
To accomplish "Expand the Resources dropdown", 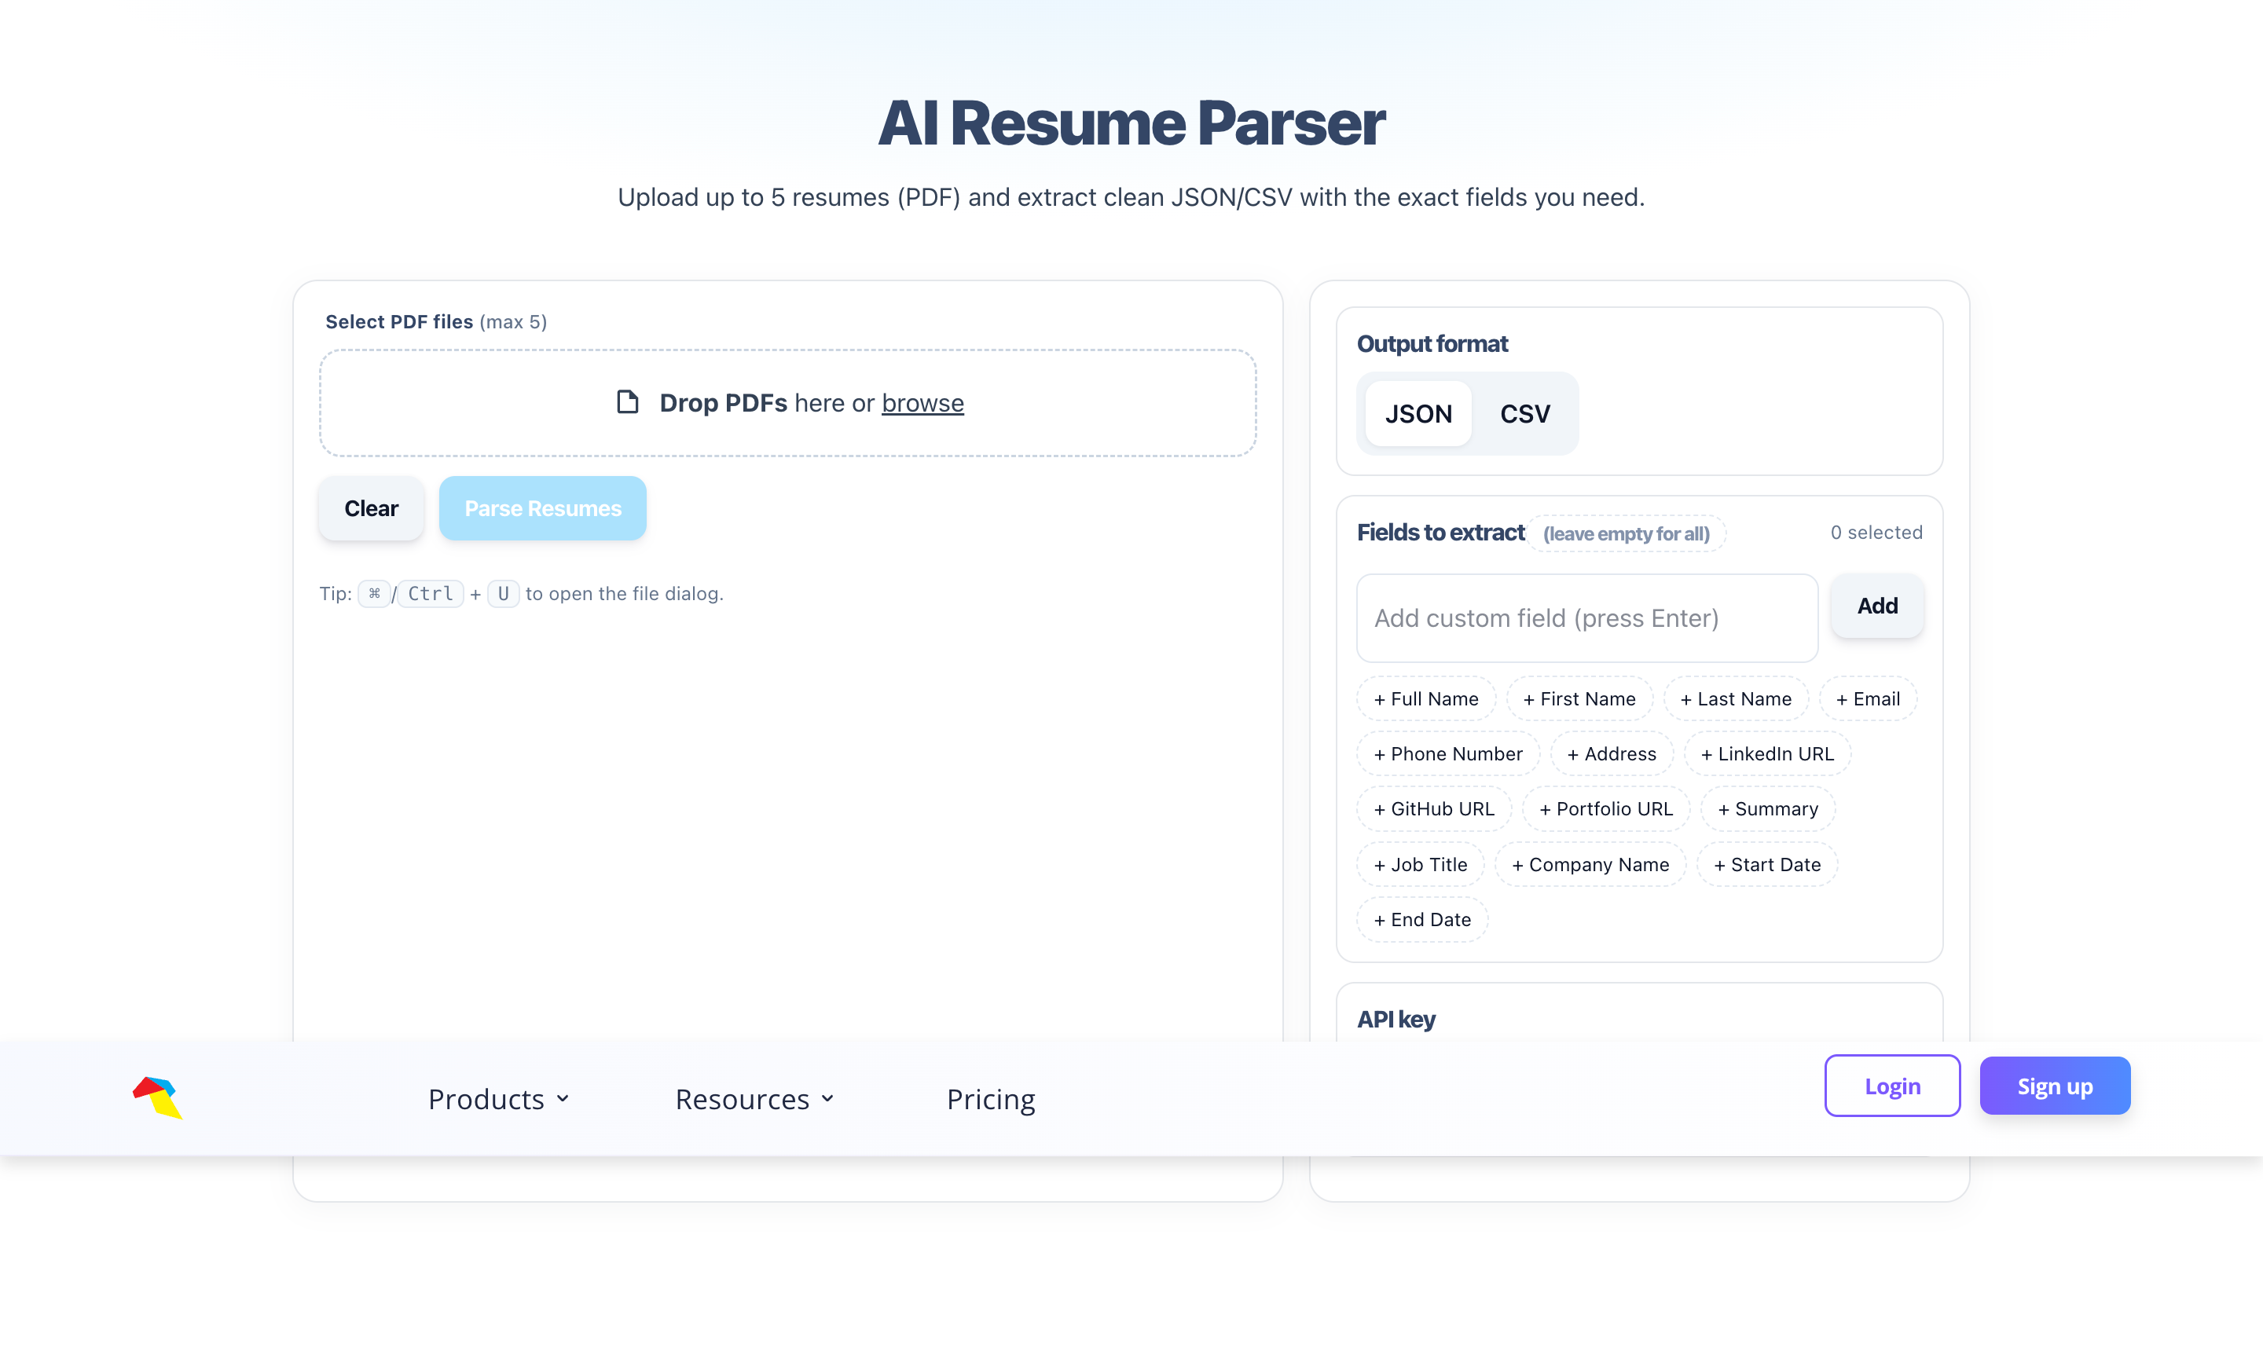I will 753,1098.
